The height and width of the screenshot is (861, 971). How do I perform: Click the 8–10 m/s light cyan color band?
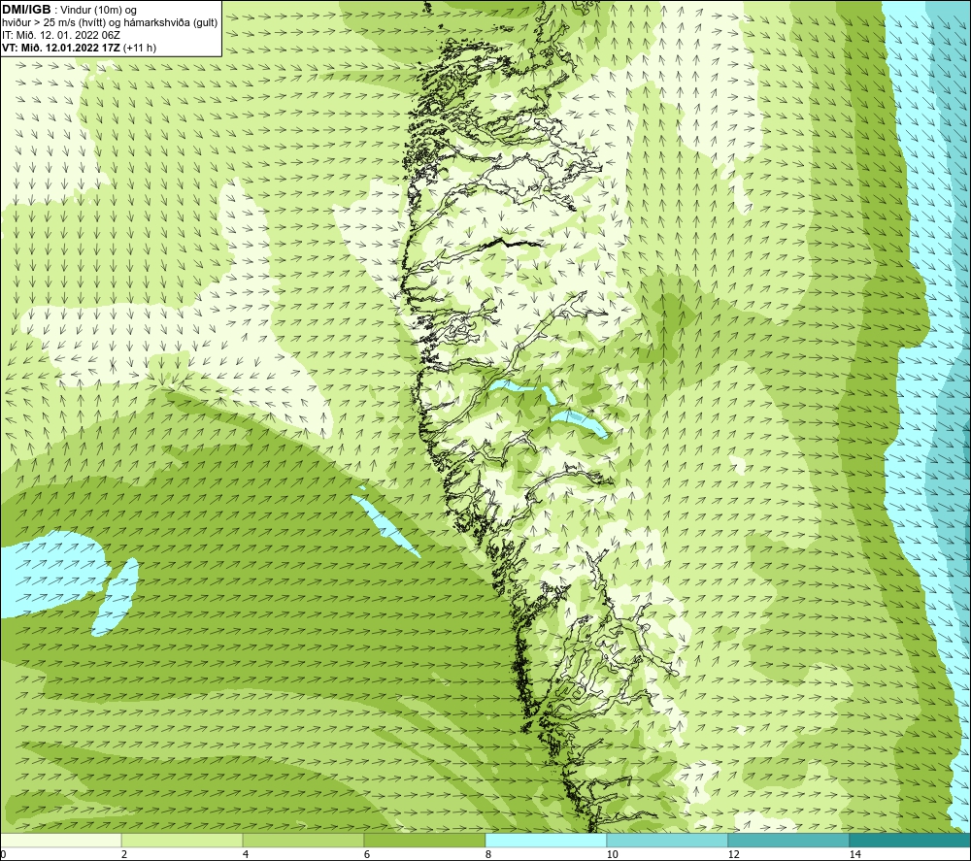point(546,841)
